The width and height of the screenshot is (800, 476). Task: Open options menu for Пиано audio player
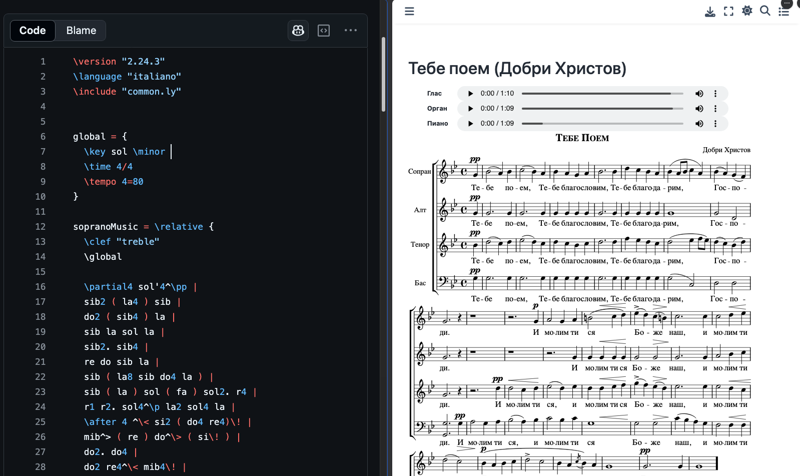(715, 124)
